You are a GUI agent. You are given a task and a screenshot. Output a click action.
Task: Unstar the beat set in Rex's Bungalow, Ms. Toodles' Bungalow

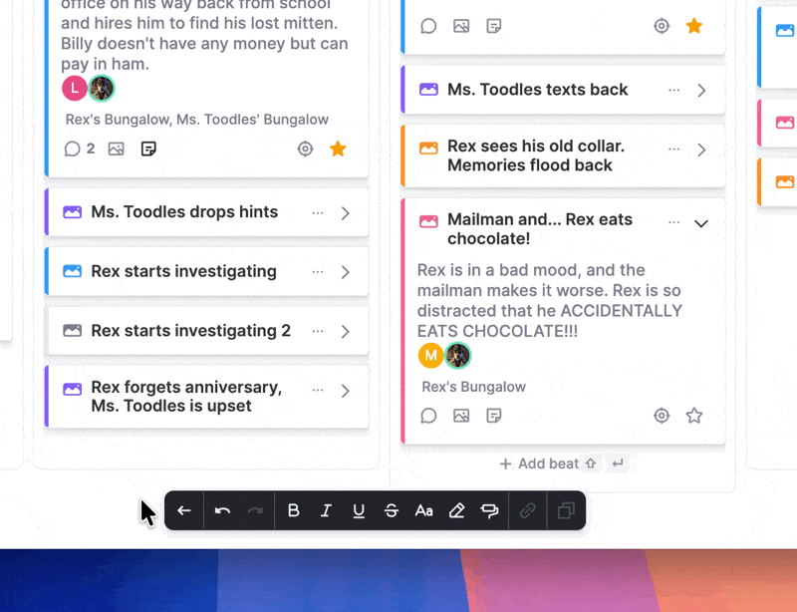coord(338,149)
